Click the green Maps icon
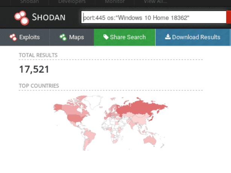 click(63, 37)
